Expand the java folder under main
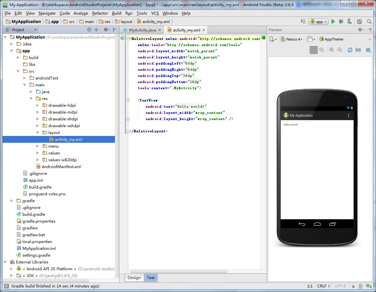Screen dimensions: 376x292 pos(31,91)
